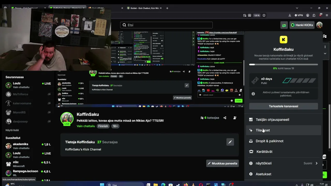Select Tilaukset in the profile menu
331x186 pixels.
[x=284, y=130]
